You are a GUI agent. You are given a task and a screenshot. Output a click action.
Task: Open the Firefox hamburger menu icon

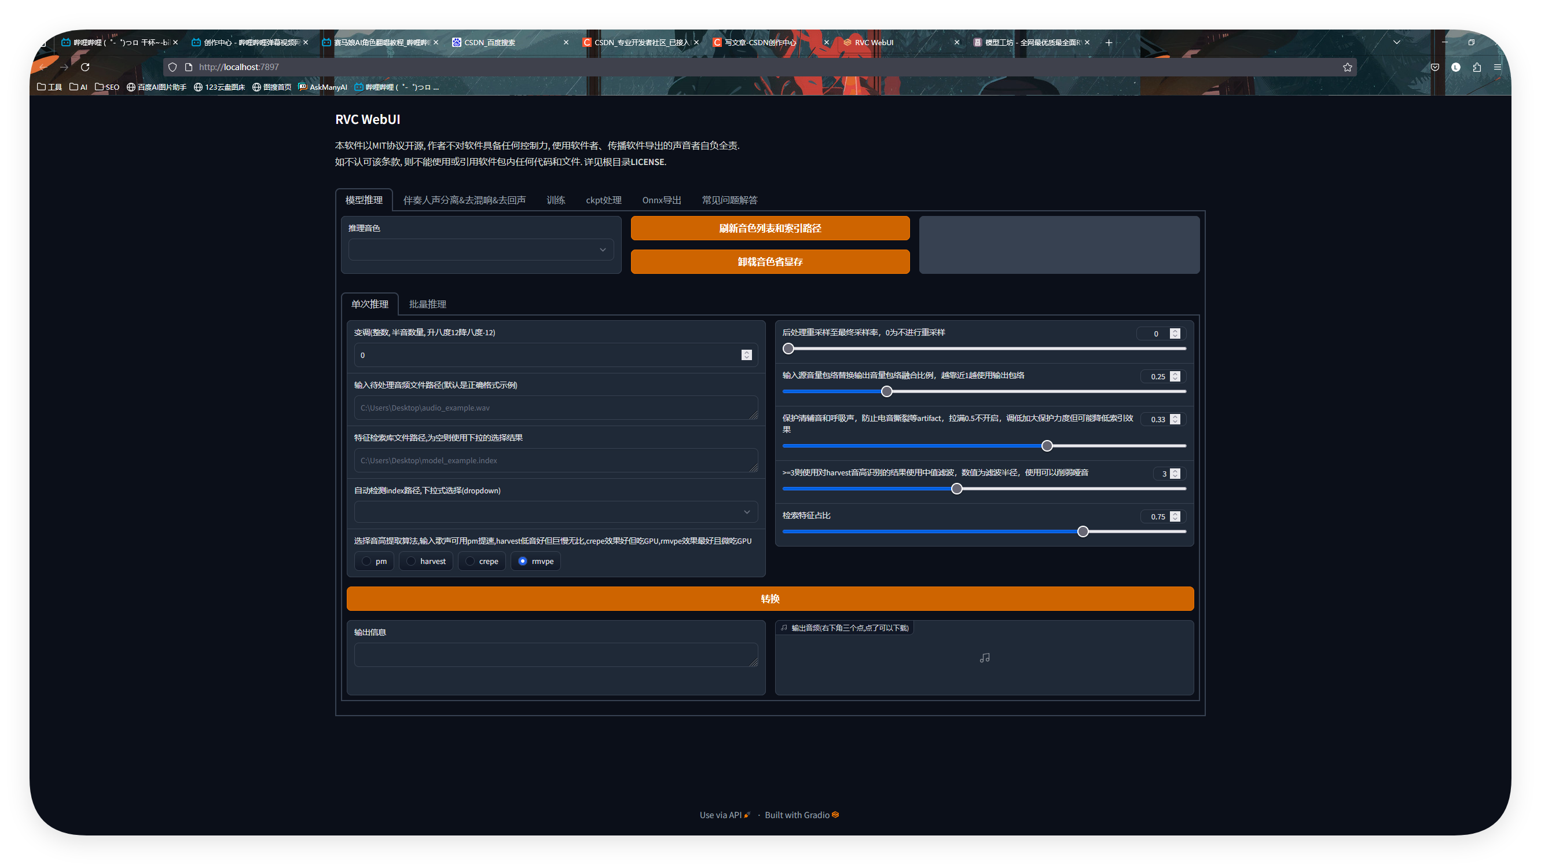(x=1498, y=67)
